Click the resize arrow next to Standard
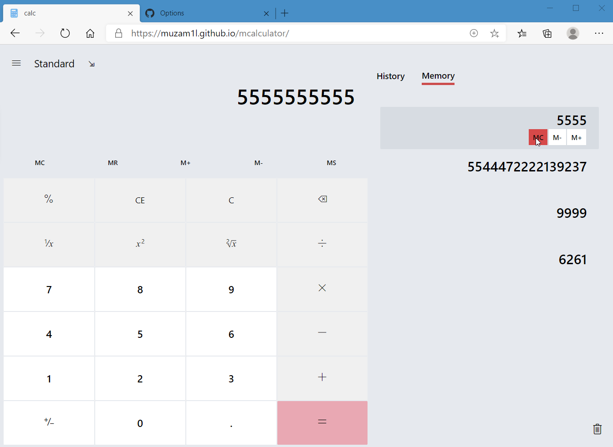 [x=92, y=64]
